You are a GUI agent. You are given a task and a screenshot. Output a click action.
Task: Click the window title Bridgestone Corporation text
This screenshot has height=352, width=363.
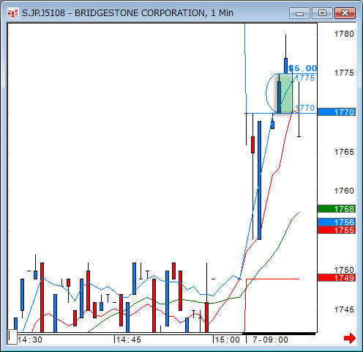click(140, 13)
